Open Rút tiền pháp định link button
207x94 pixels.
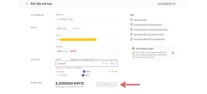point(167,4)
